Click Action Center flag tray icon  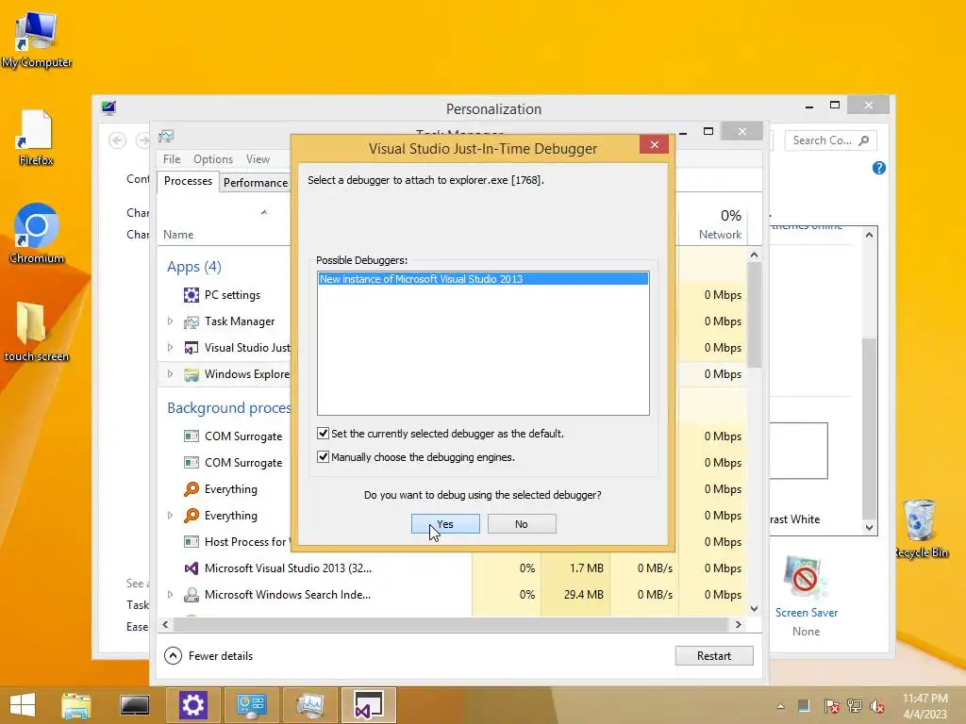tap(831, 706)
